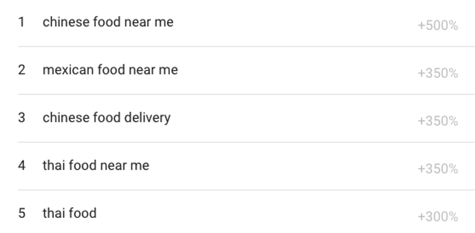475x233 pixels.
Task: Click rank number 4 in the list
Action: [21, 165]
